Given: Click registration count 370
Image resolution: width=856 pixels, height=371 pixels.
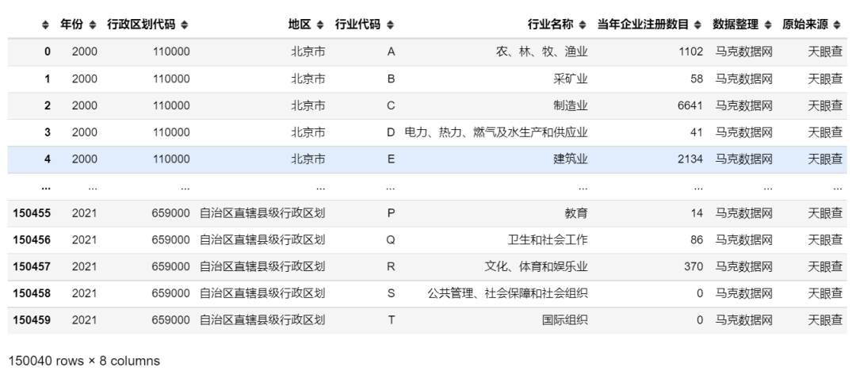Looking at the screenshot, I should point(694,266).
